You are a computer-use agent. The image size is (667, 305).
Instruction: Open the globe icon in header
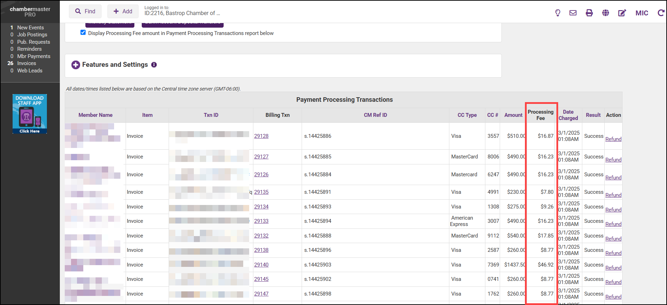point(605,13)
